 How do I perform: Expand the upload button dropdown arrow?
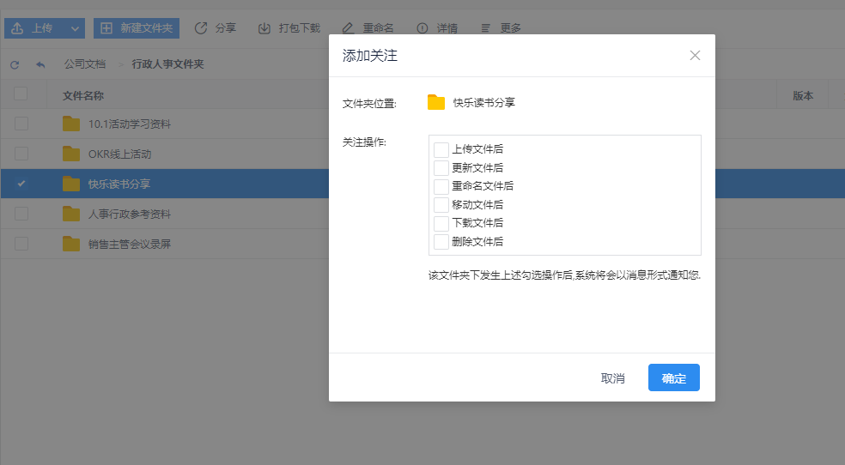pos(76,28)
